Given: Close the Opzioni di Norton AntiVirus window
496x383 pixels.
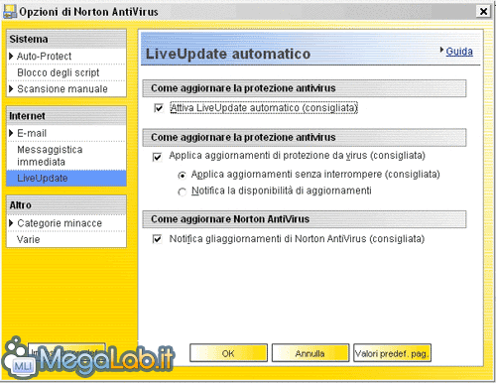Looking at the screenshot, I should coord(483,12).
